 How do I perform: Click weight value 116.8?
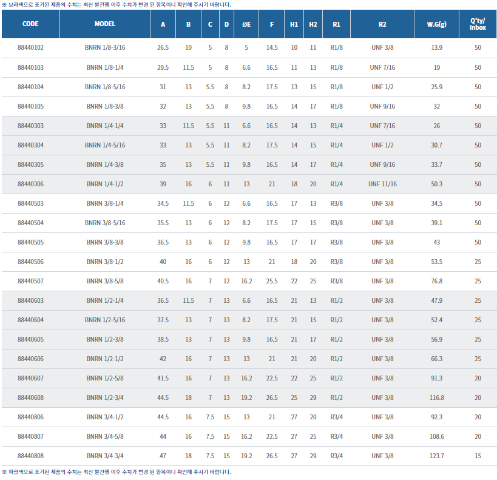(x=436, y=397)
